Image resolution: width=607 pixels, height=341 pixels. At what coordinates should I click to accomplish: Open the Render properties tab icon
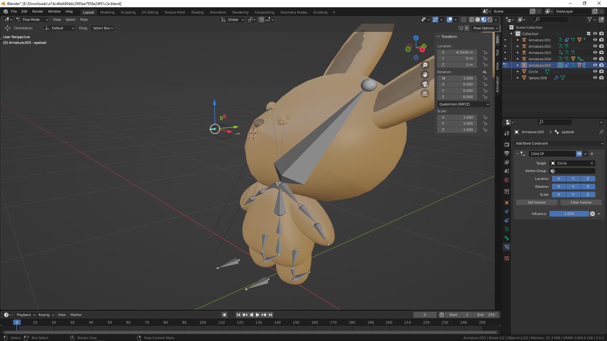tap(507, 144)
